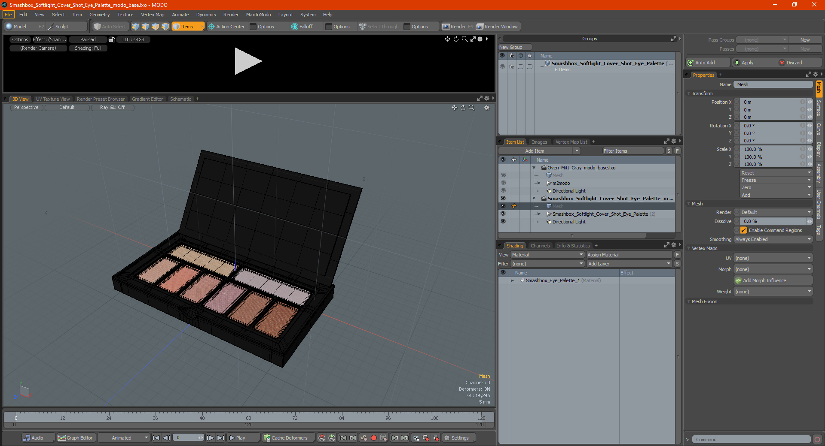
Task: Toggle visibility of Smashbox_Softlight_Cover_Shot_Eye_Palette group item
Action: tap(503, 214)
